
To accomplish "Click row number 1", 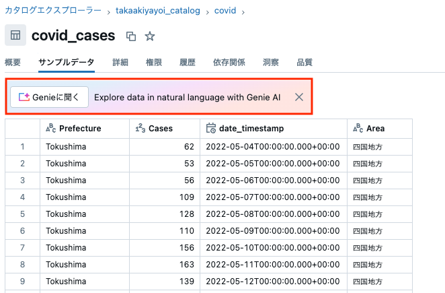I will click(22, 147).
